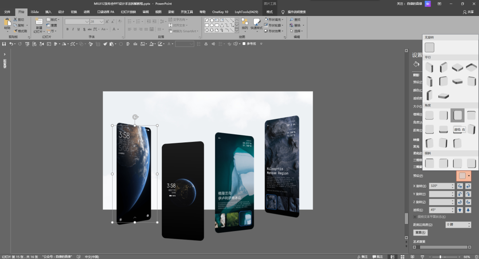Click the X 旋转 value input field
This screenshot has width=479, height=259.
coord(440,186)
